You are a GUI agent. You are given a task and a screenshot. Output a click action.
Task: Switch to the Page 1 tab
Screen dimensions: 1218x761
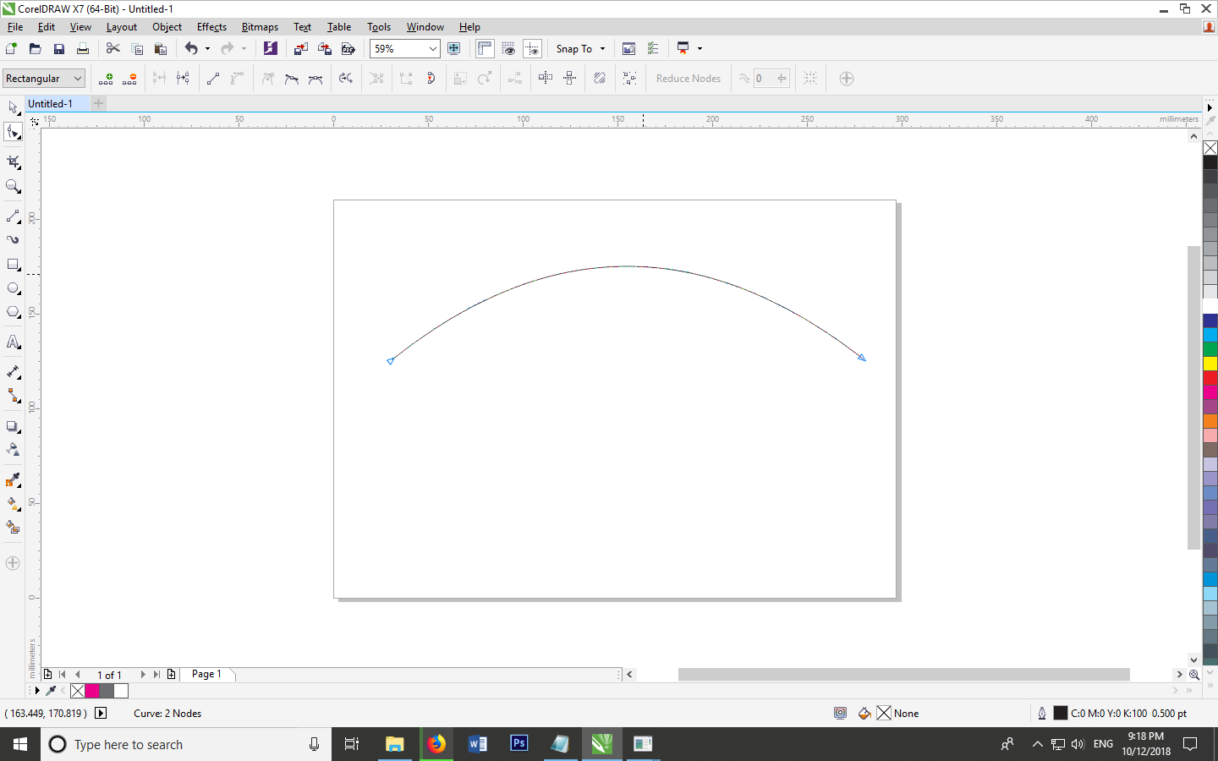pos(206,674)
